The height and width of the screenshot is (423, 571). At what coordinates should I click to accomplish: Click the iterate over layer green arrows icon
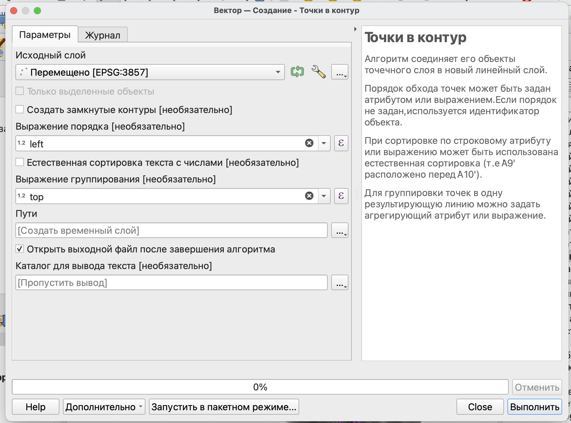[x=297, y=72]
